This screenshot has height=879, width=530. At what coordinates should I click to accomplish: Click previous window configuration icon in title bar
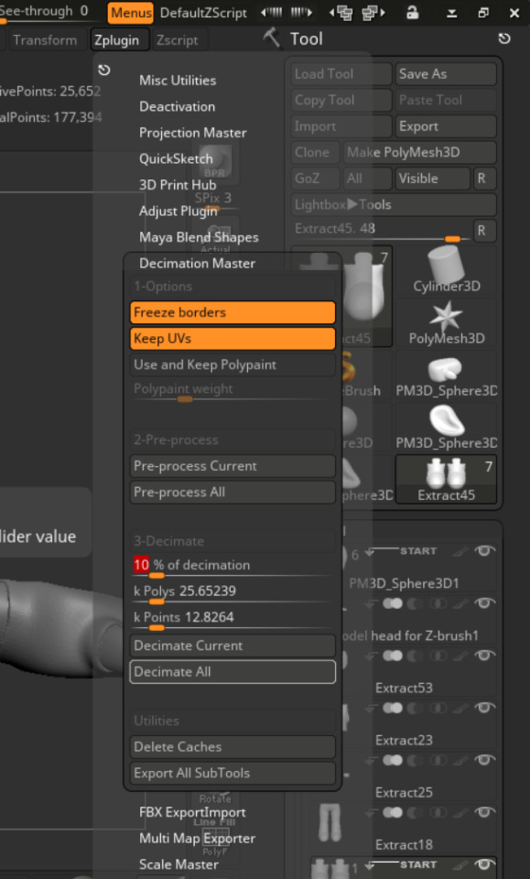click(341, 12)
